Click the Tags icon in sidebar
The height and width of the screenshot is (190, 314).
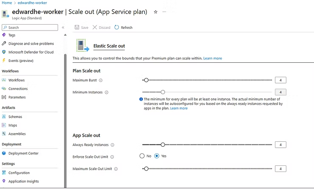(x=4, y=35)
